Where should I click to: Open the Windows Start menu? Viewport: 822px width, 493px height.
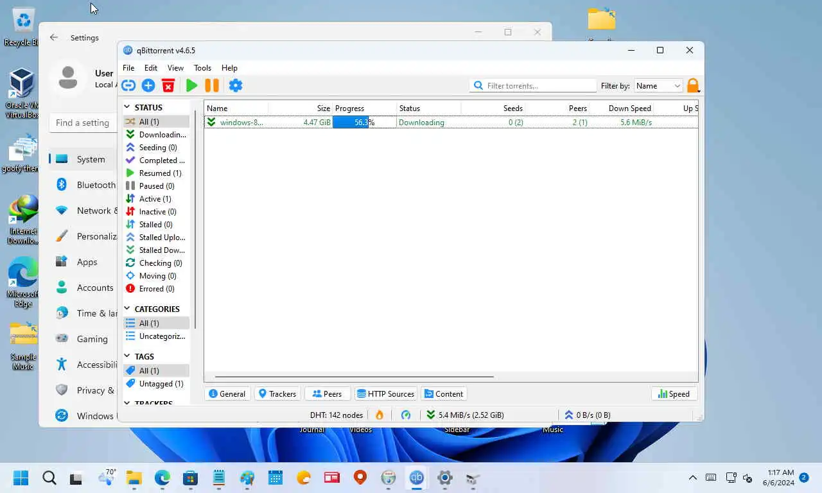(x=21, y=478)
